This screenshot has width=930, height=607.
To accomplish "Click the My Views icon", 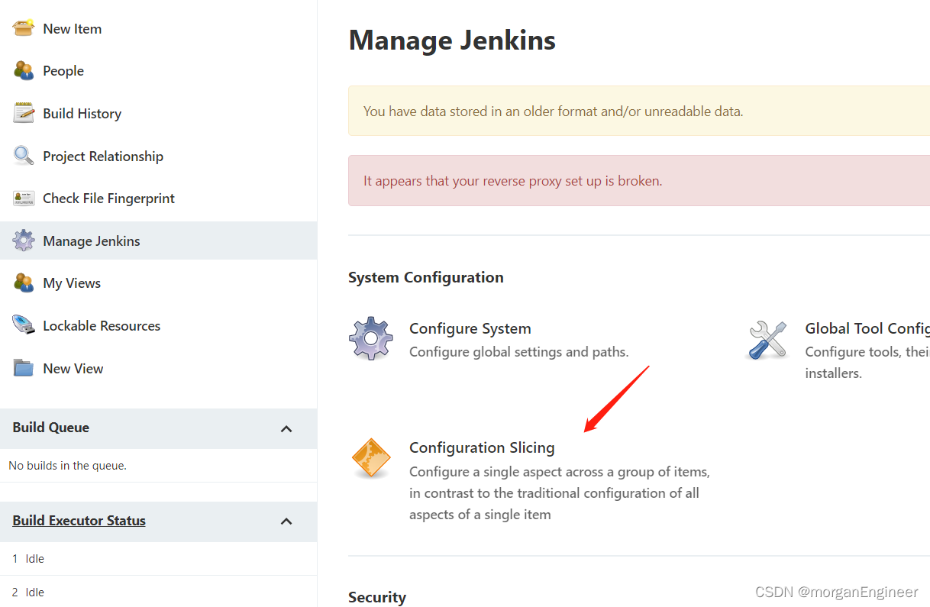I will (x=24, y=283).
